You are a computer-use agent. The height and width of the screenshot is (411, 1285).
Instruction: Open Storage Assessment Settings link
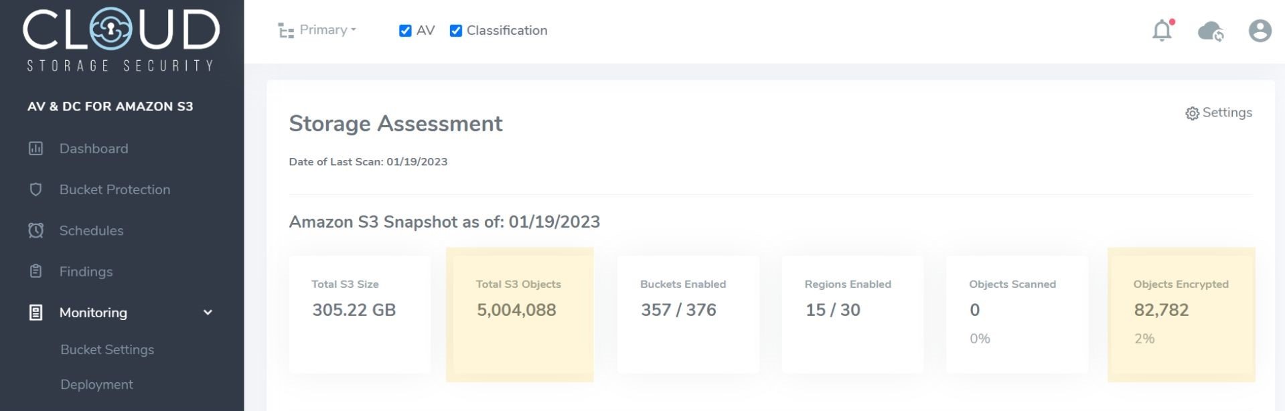[x=1219, y=112]
